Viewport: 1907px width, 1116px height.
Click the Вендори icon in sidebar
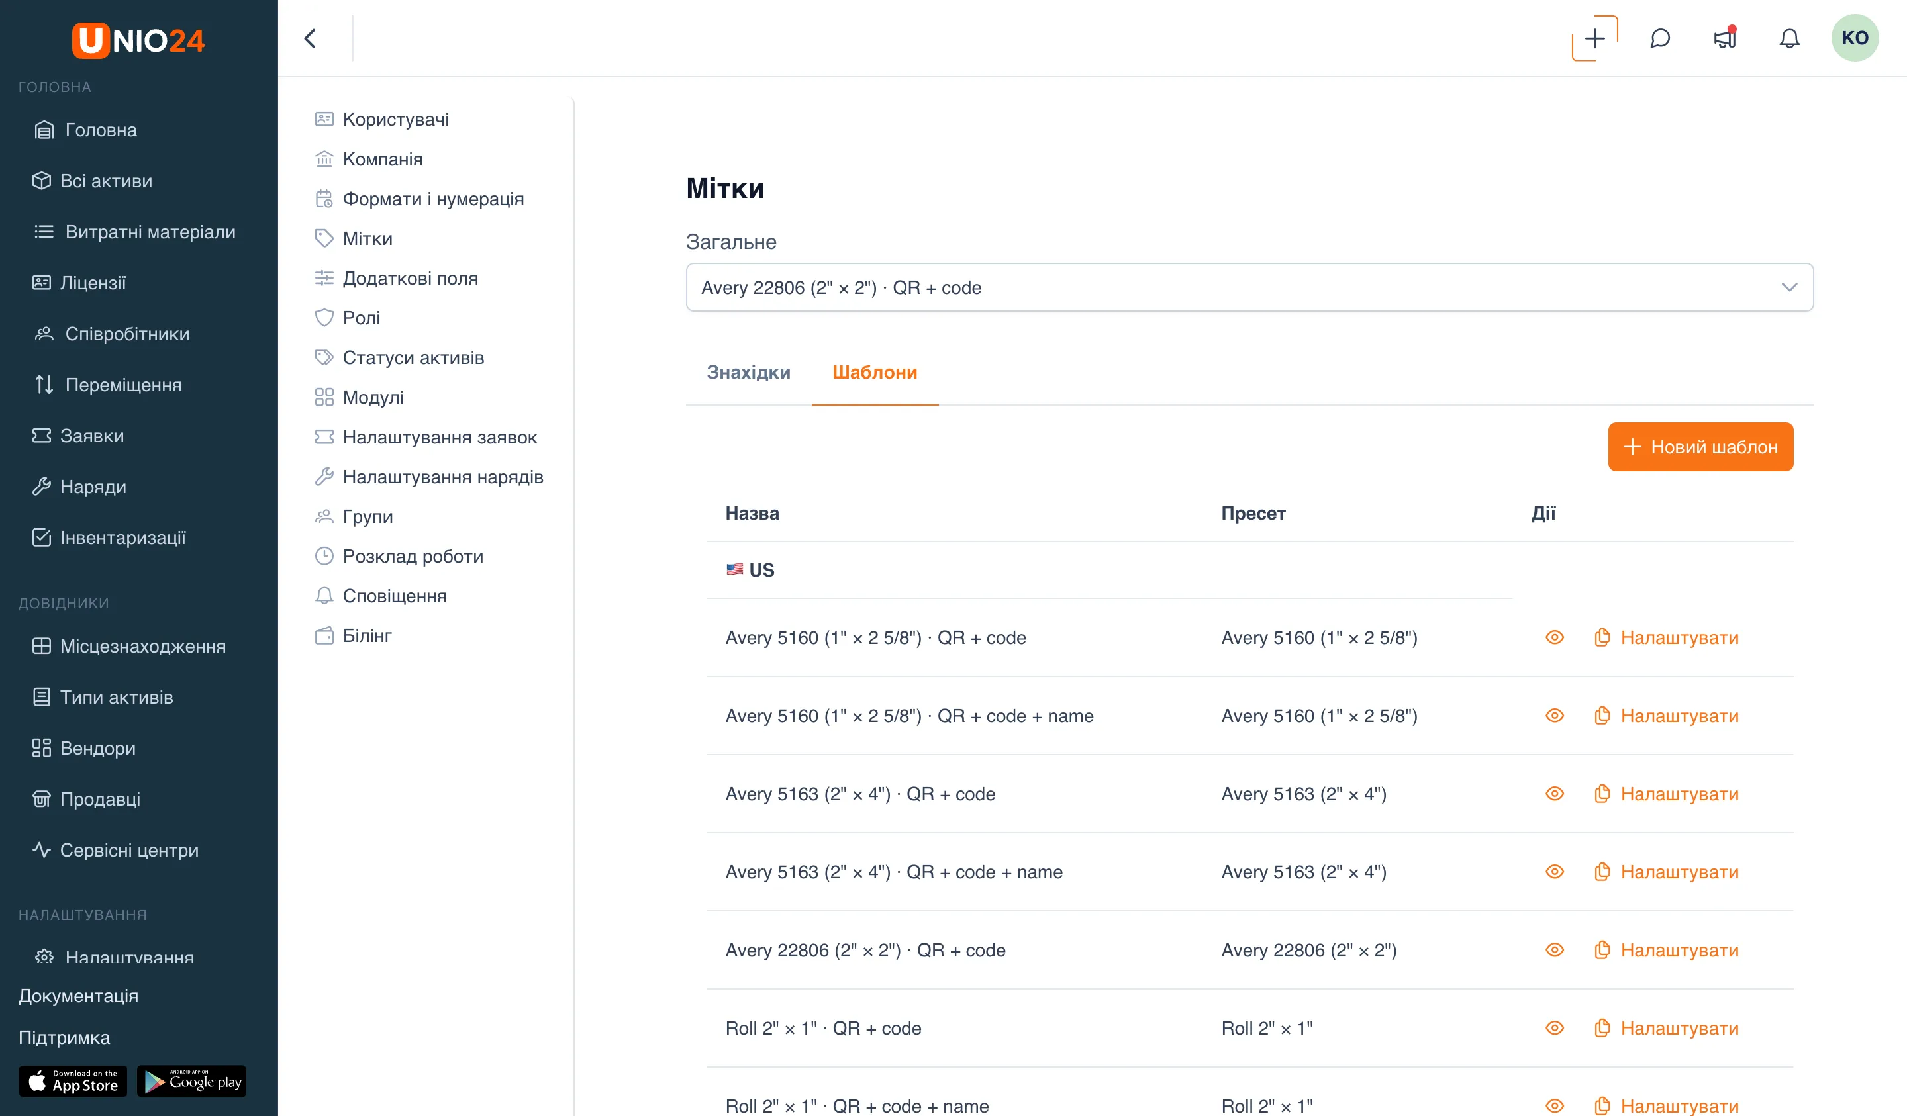[x=42, y=747]
